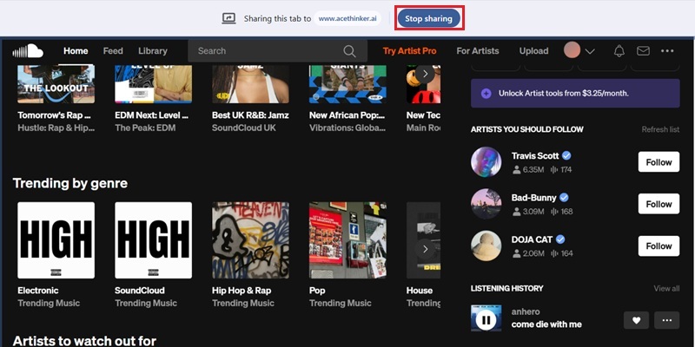Image resolution: width=695 pixels, height=347 pixels.
Task: Open Bad-Bunny avatar
Action: [x=486, y=204]
